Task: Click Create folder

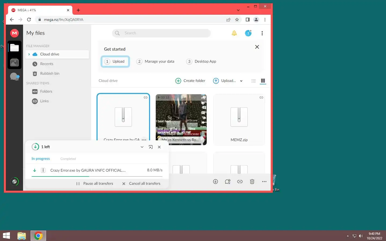Action: (190, 81)
